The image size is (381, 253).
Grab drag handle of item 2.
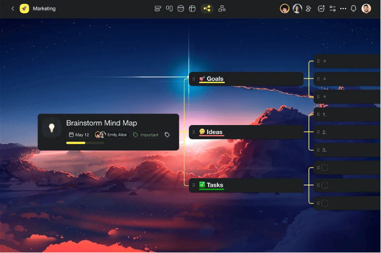pyautogui.click(x=318, y=132)
